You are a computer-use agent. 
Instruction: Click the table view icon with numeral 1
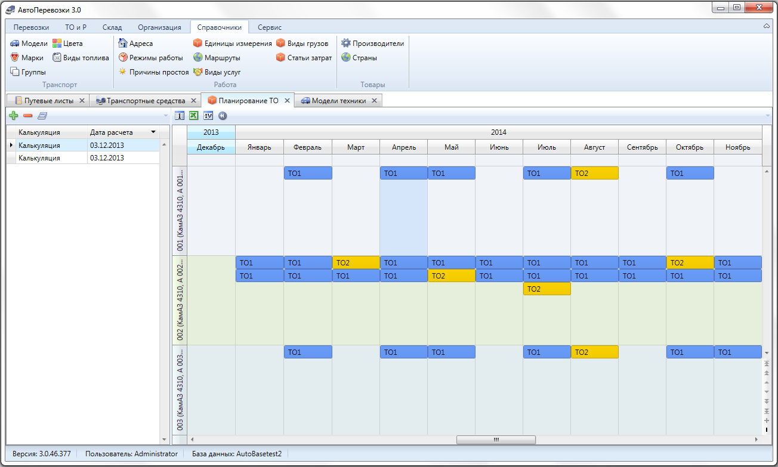(179, 116)
